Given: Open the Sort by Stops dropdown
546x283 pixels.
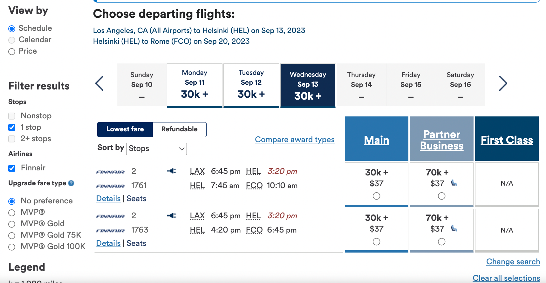Looking at the screenshot, I should [x=156, y=149].
